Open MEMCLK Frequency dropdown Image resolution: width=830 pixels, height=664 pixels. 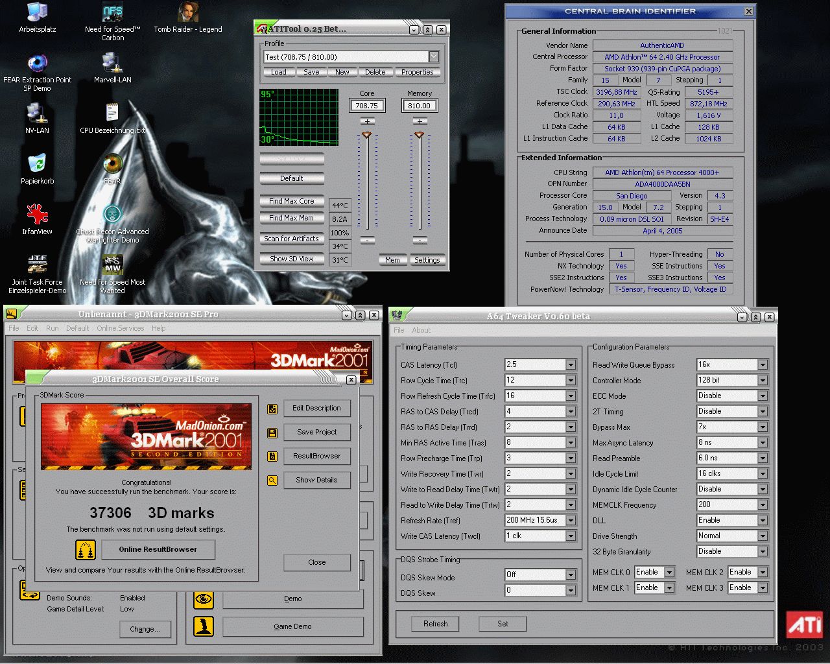[763, 505]
